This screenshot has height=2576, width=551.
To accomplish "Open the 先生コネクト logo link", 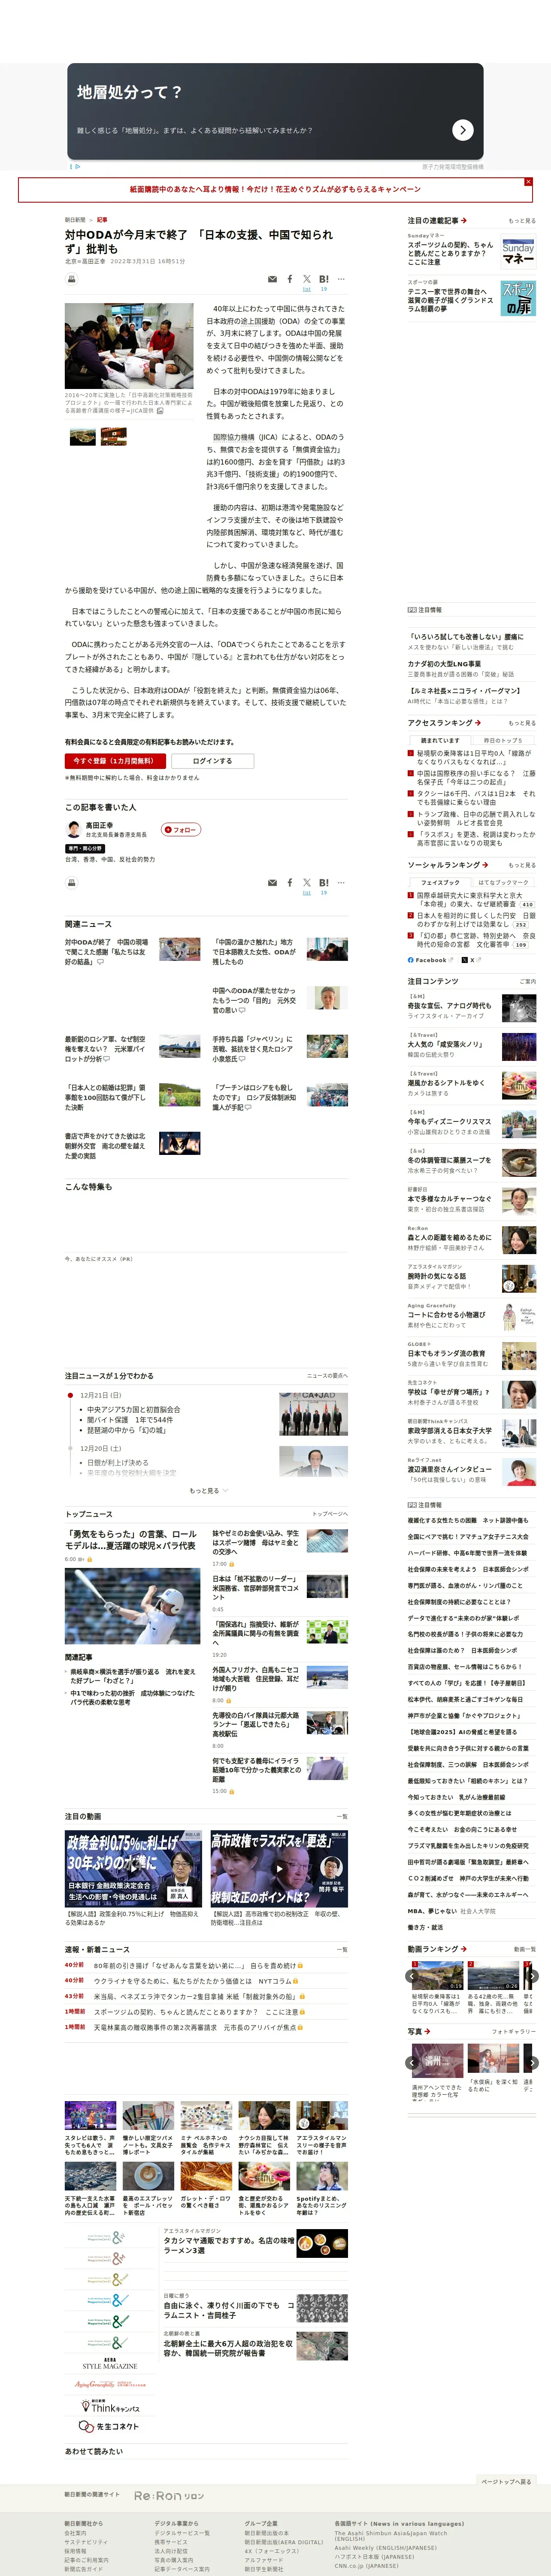I will (110, 2427).
